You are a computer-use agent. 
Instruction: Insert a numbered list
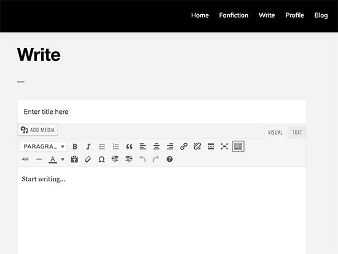pyautogui.click(x=116, y=146)
